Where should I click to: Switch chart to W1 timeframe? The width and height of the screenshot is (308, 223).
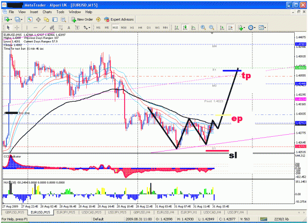[x=157, y=28]
